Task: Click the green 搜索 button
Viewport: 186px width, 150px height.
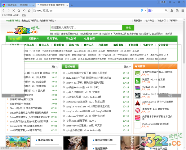Action: [128, 27]
